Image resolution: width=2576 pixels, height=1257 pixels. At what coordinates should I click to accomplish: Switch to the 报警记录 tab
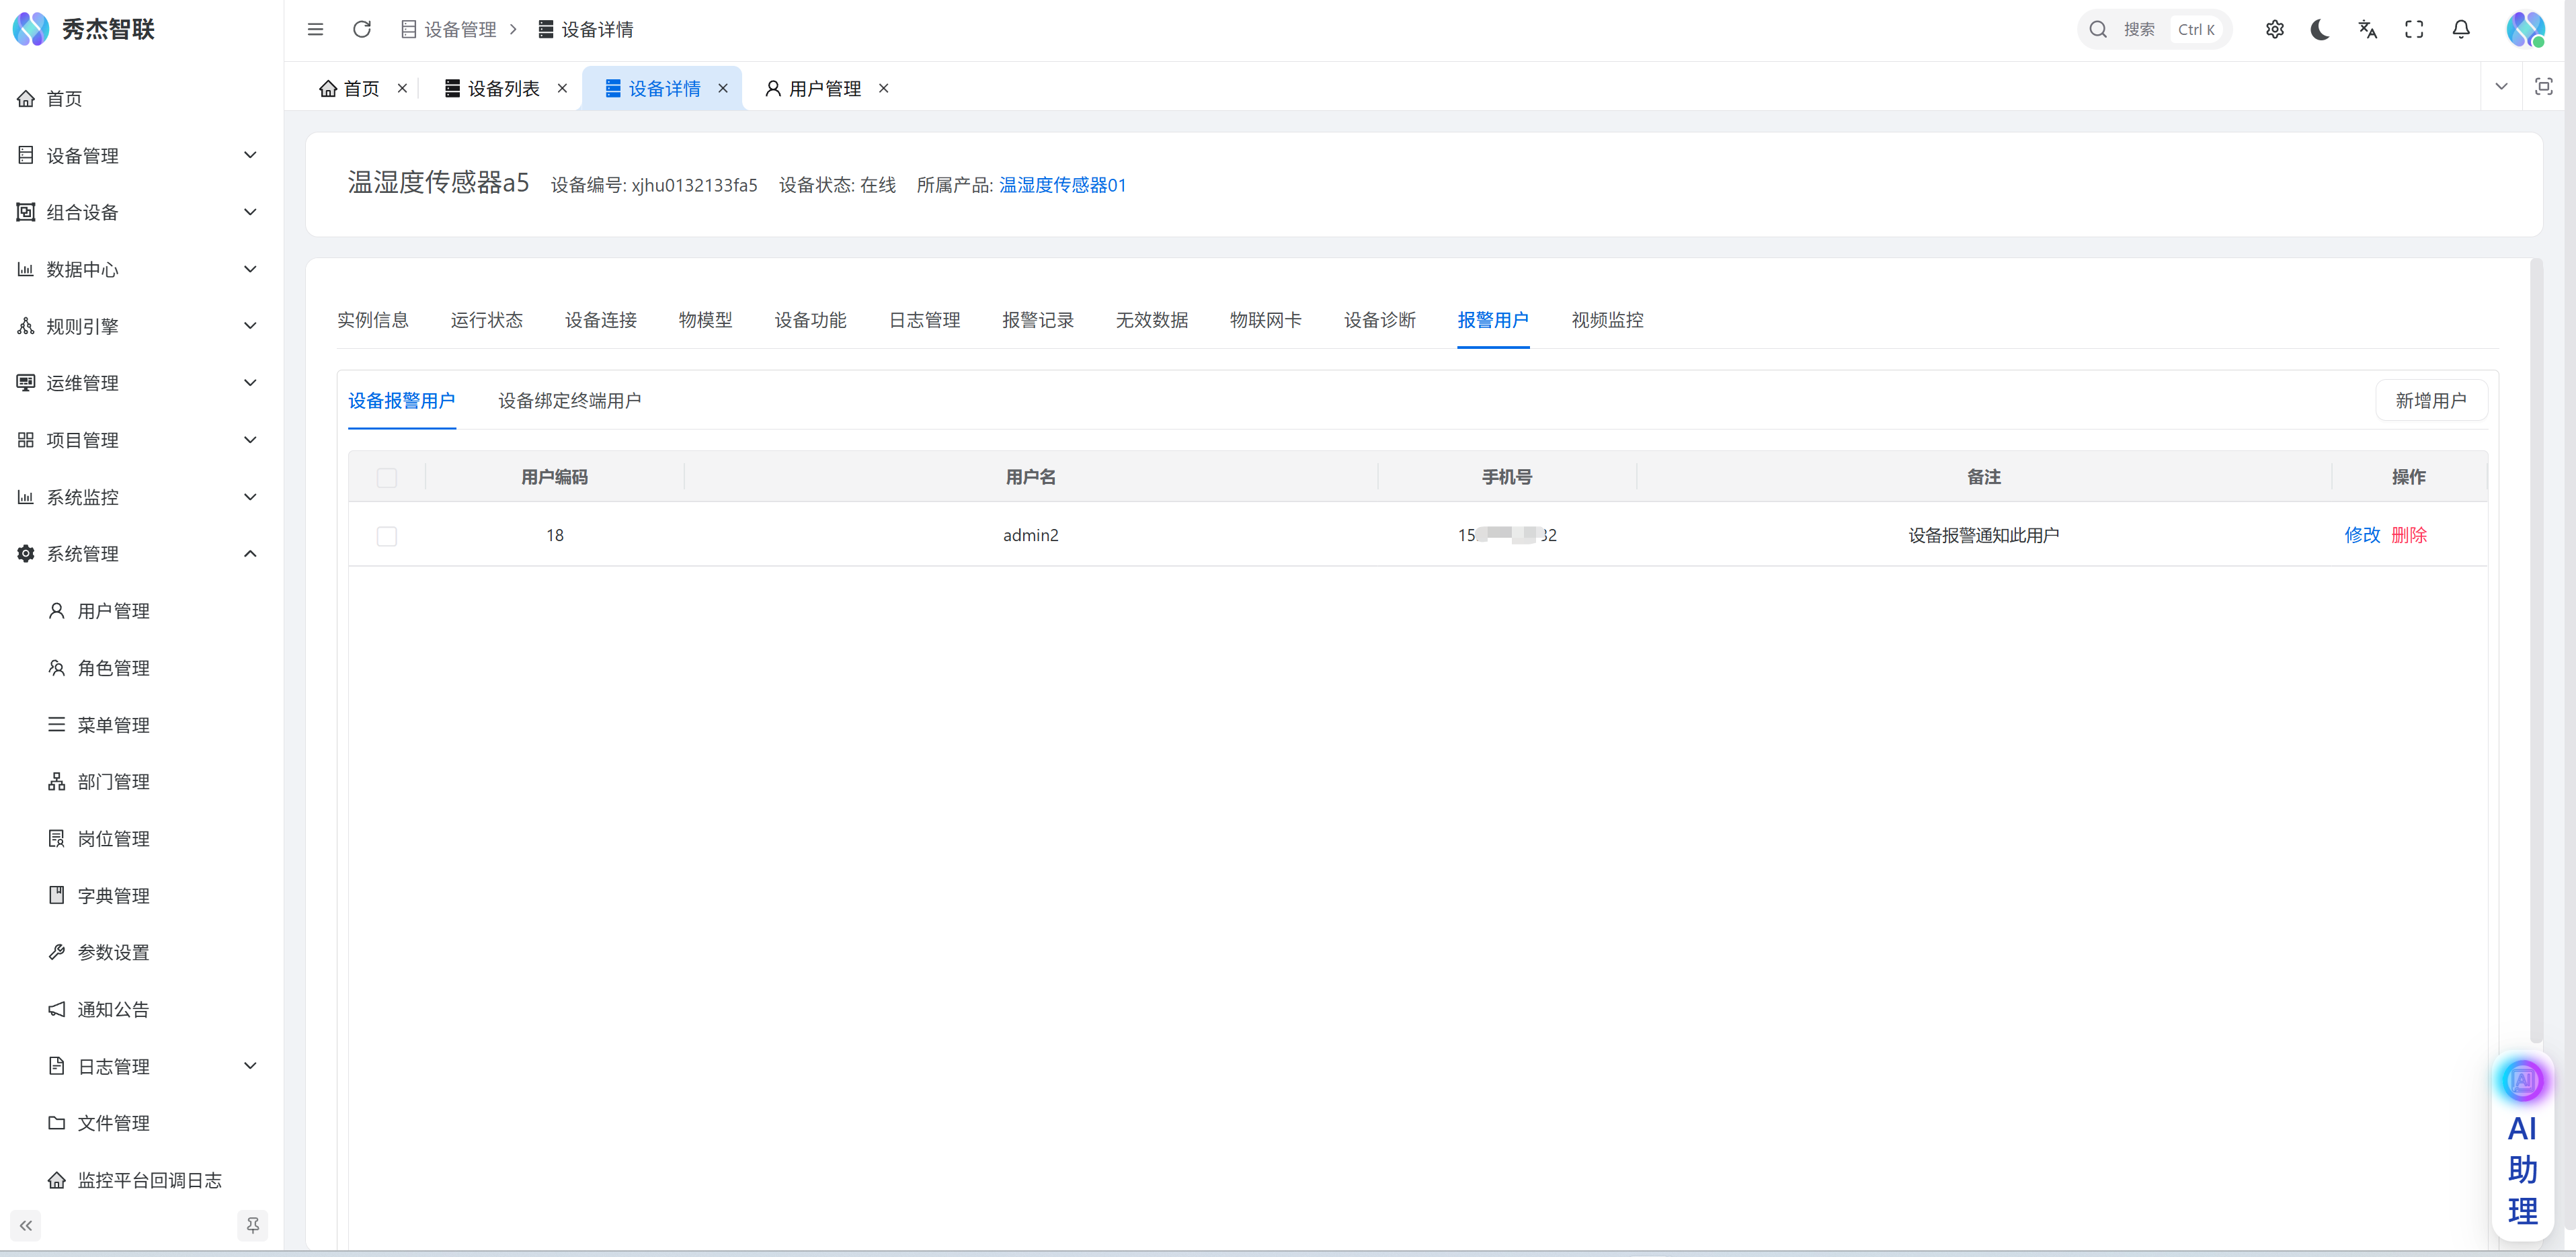click(1037, 320)
